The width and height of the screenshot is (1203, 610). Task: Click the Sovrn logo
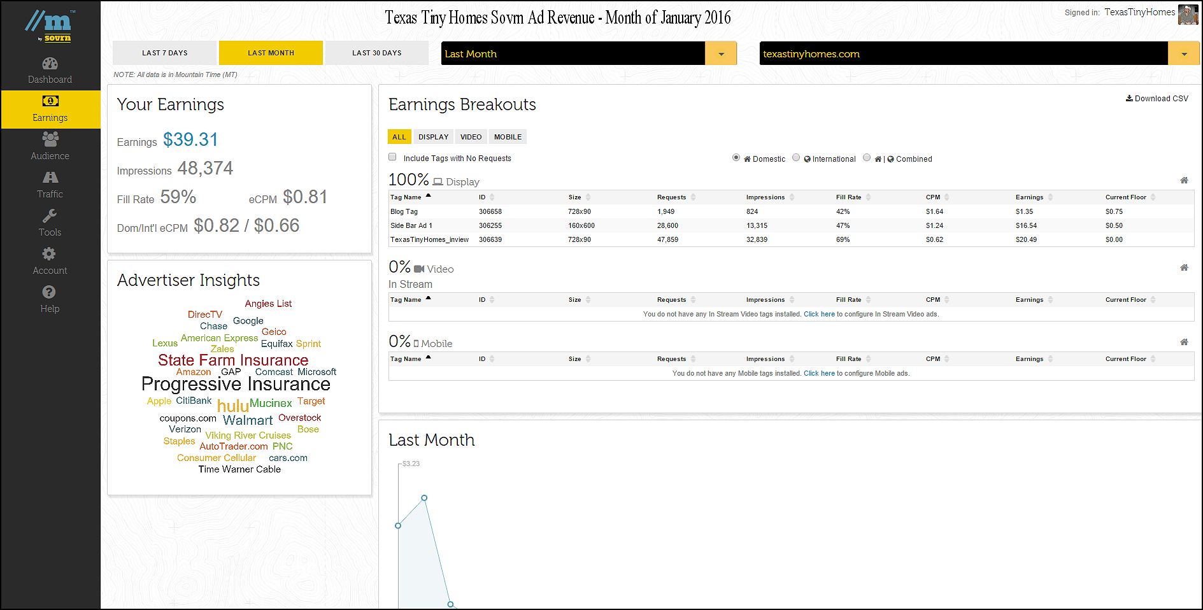click(x=50, y=25)
